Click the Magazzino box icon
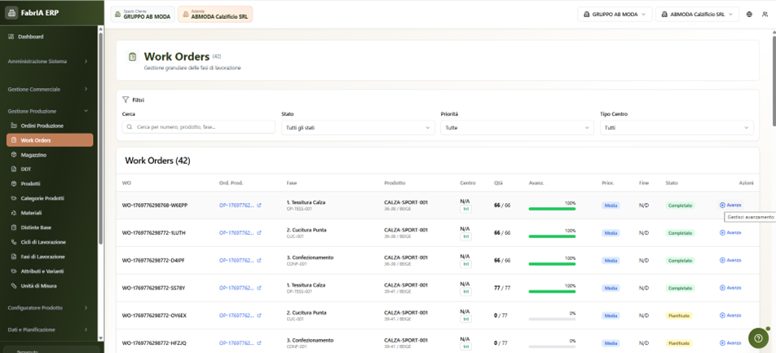 point(14,155)
